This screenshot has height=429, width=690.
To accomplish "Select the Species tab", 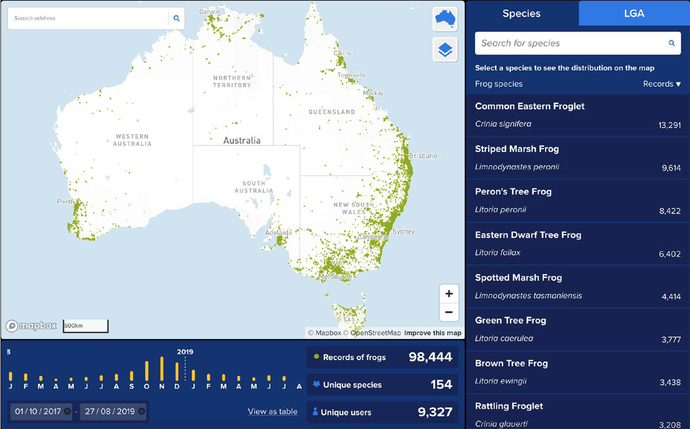I will tap(522, 13).
